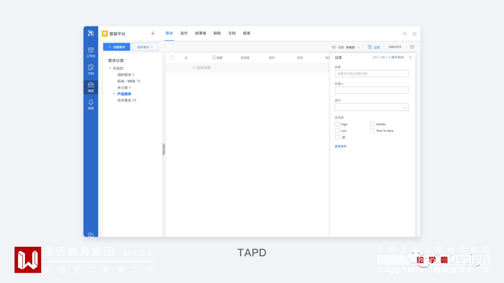Open the 迭代 dropdown in filter panel

click(x=371, y=107)
